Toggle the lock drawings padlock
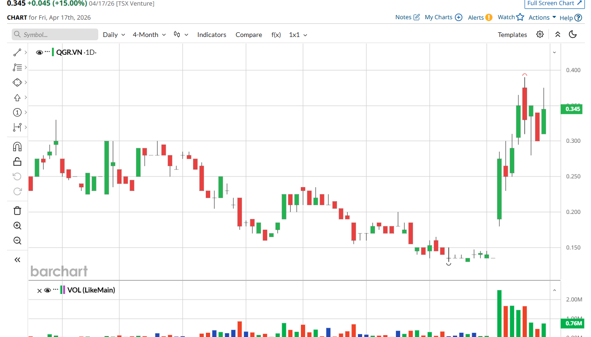591x337 pixels. 17,162
